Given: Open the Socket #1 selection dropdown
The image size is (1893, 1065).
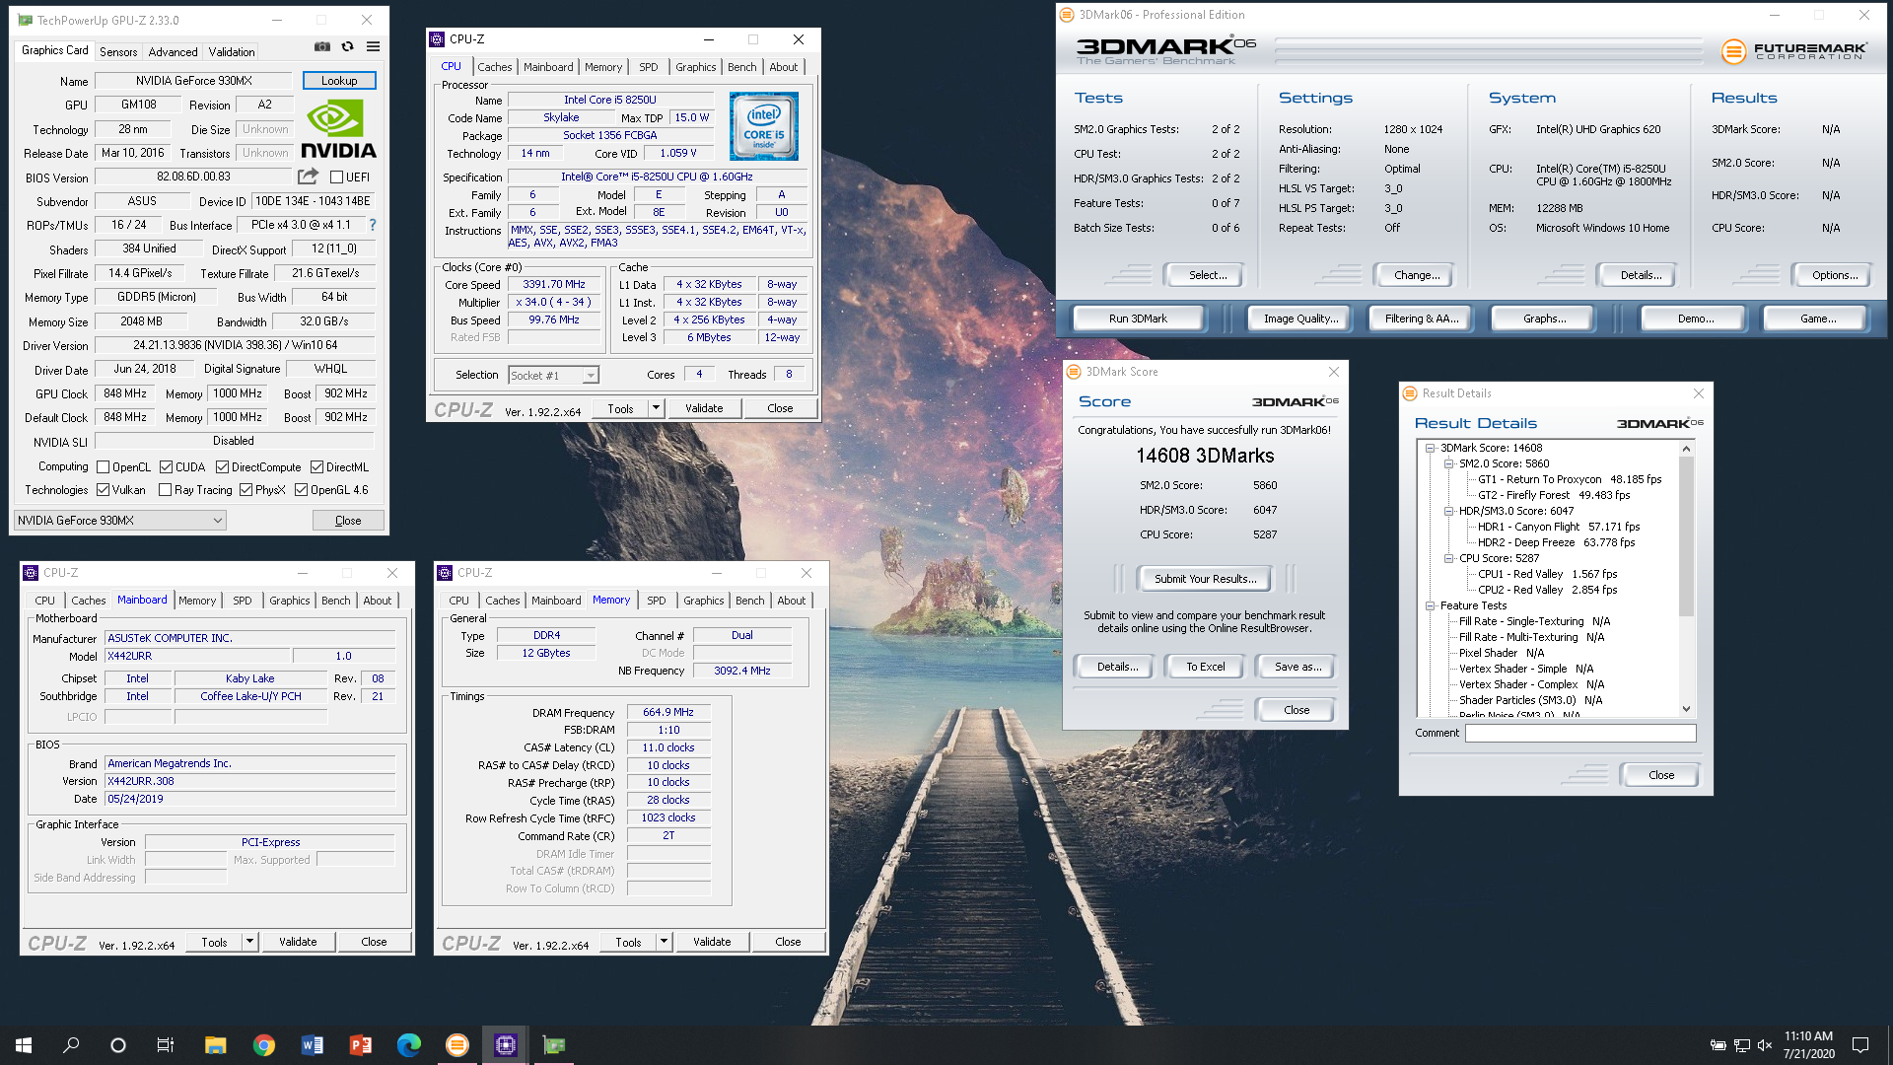Looking at the screenshot, I should pos(553,375).
